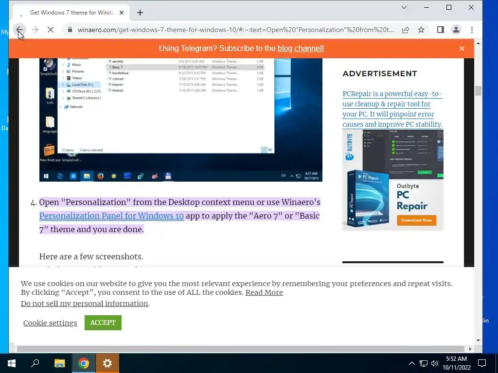Open the volume tray icon
The width and height of the screenshot is (498, 373).
(435, 363)
